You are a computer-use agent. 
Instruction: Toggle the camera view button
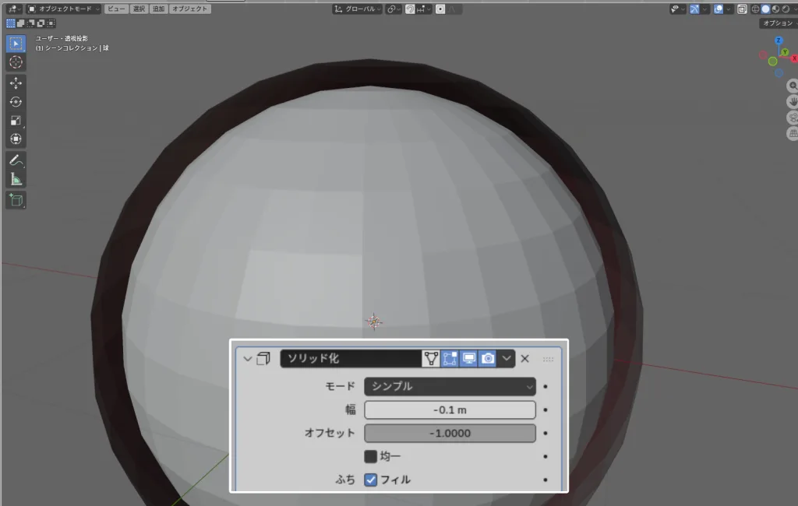point(793,118)
